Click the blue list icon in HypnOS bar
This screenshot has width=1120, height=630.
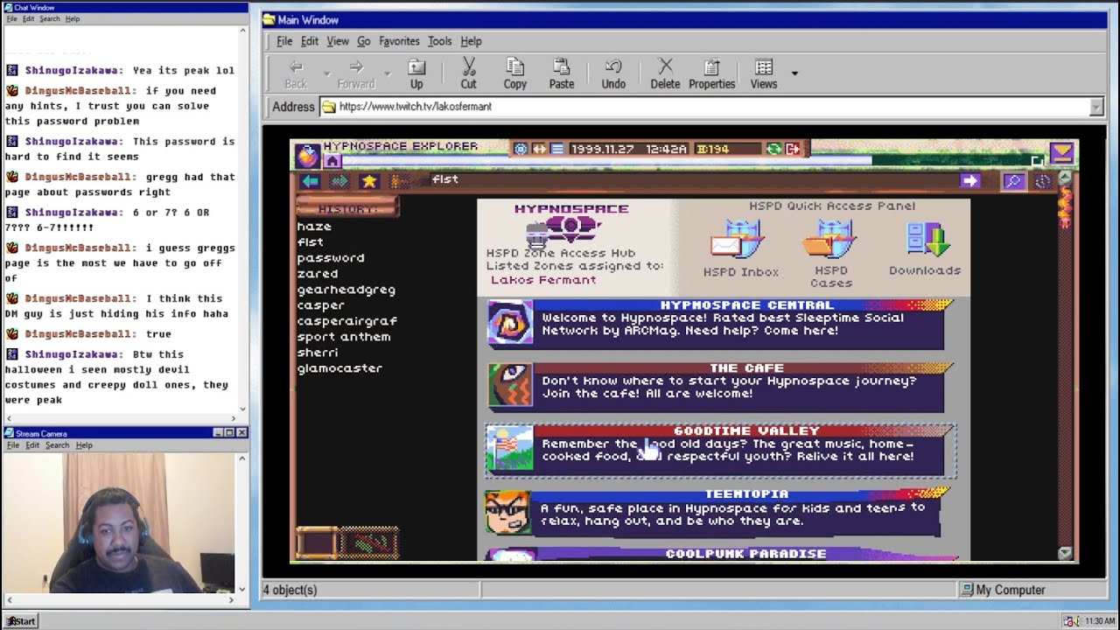(557, 149)
